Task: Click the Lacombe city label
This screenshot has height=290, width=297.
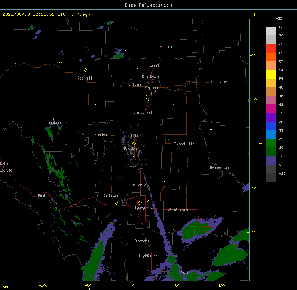Action: [155, 66]
